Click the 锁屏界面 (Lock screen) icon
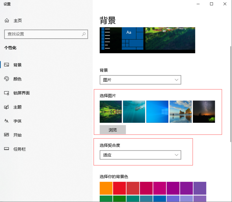The width and height of the screenshot is (232, 202). 6,93
